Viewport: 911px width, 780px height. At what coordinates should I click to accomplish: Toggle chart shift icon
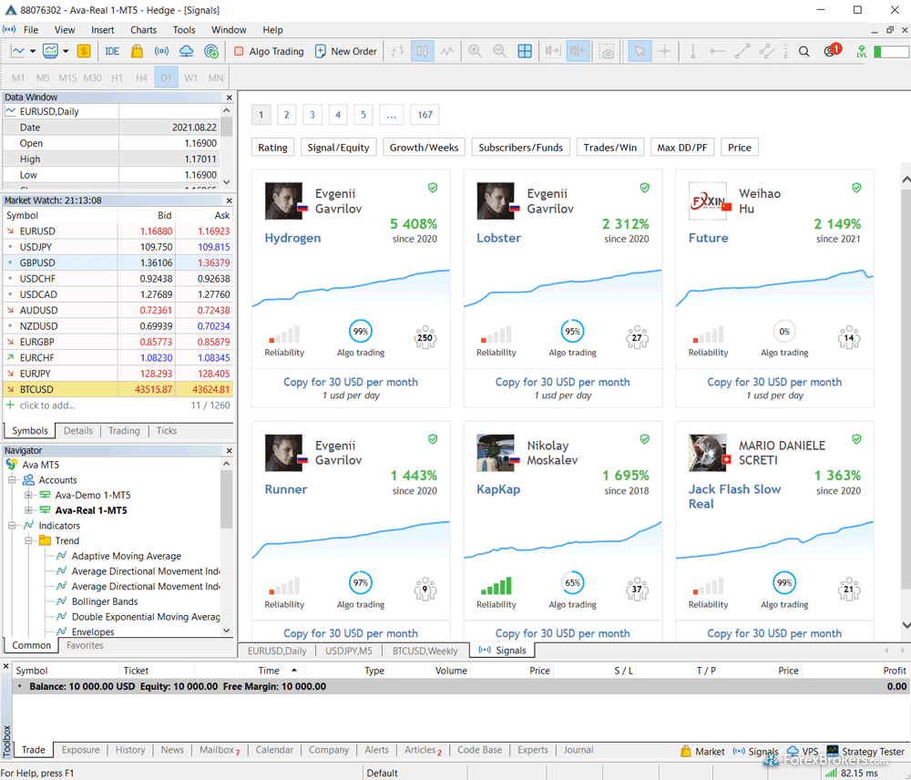pyautogui.click(x=578, y=51)
